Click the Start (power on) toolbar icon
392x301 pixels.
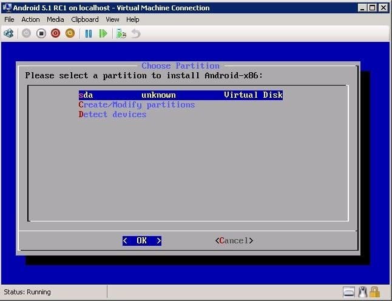pyautogui.click(x=26, y=33)
